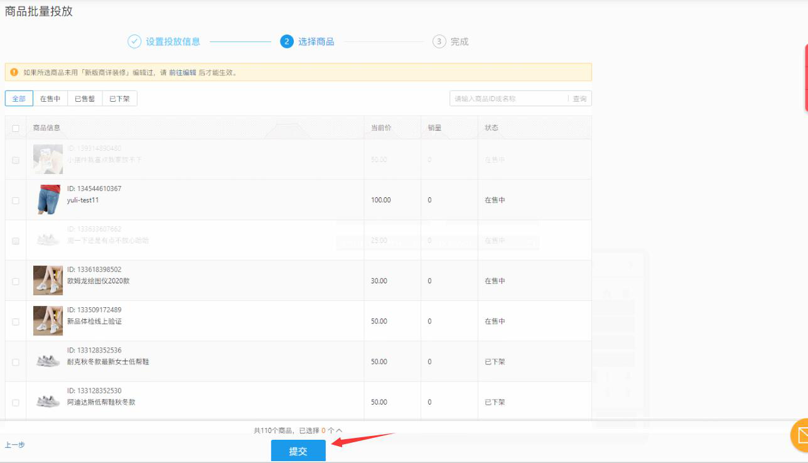The height and width of the screenshot is (463, 808).
Task: Focus the product ID or name search field
Action: coord(509,99)
